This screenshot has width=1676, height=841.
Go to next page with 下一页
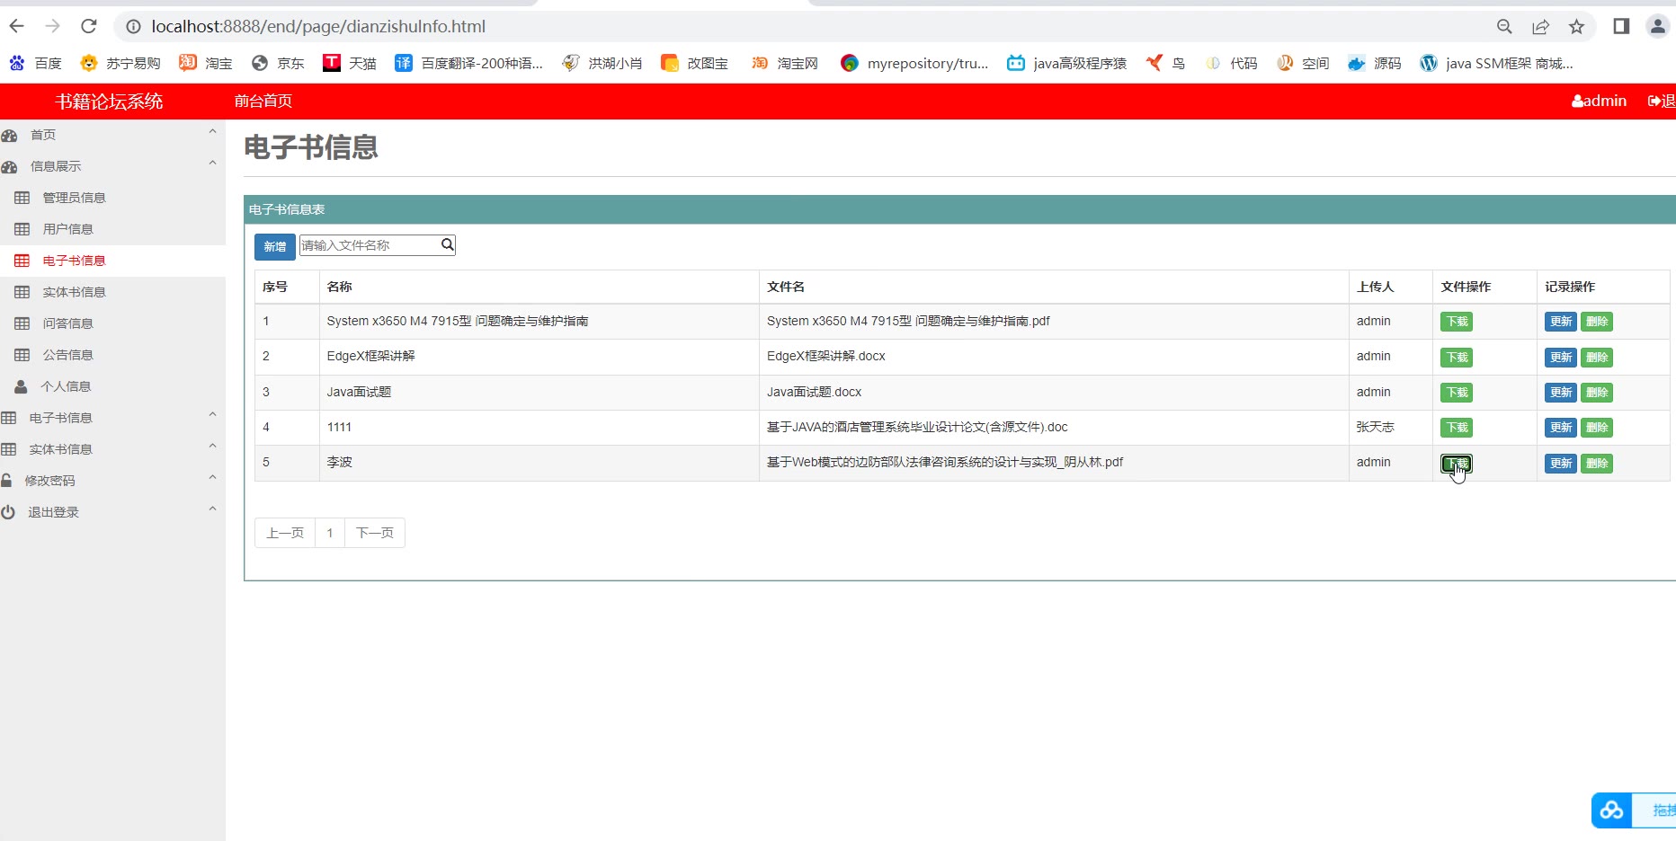[x=375, y=533]
